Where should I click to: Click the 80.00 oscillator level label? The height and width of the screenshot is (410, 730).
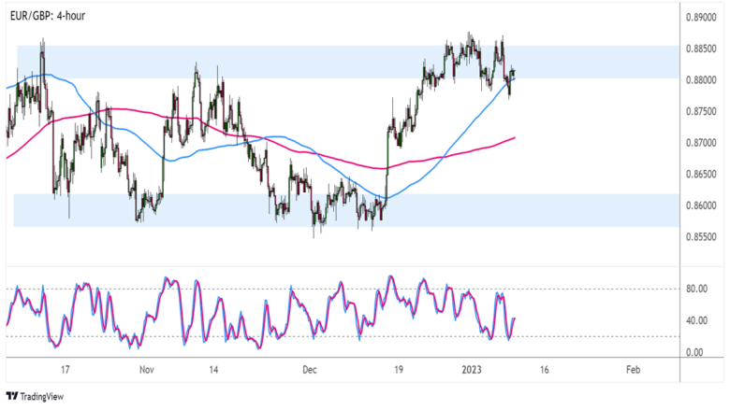click(x=698, y=290)
